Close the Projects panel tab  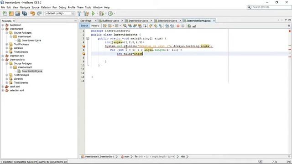pos(14,21)
